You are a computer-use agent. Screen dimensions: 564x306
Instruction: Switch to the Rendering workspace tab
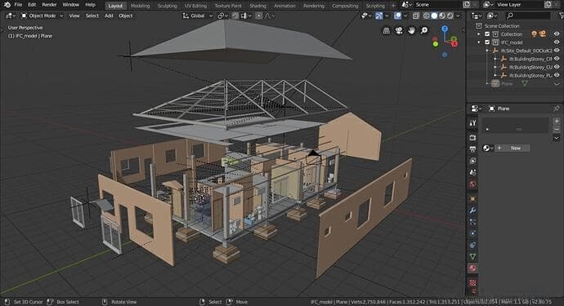click(314, 6)
